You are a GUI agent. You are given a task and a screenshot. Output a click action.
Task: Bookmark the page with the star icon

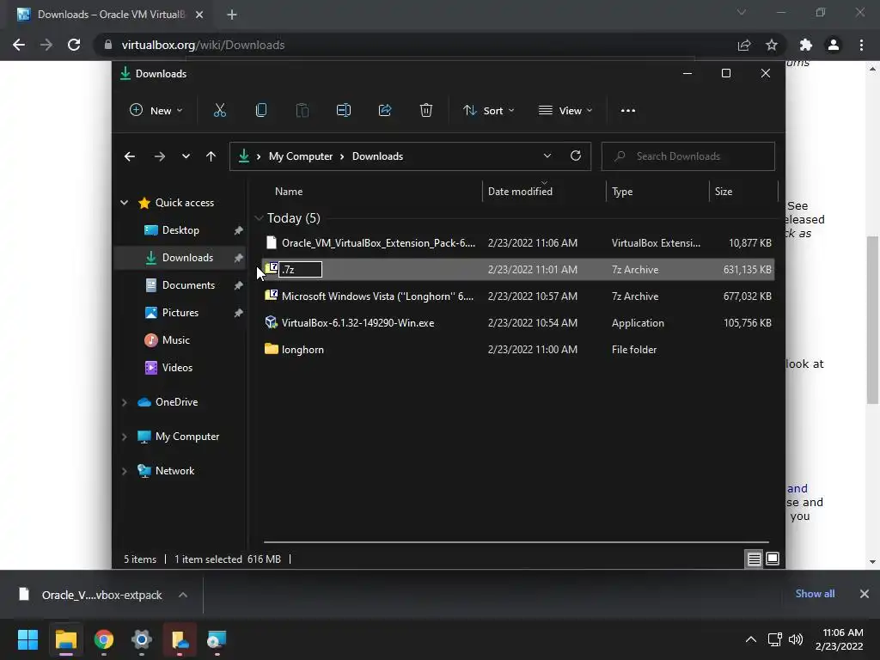click(x=772, y=45)
